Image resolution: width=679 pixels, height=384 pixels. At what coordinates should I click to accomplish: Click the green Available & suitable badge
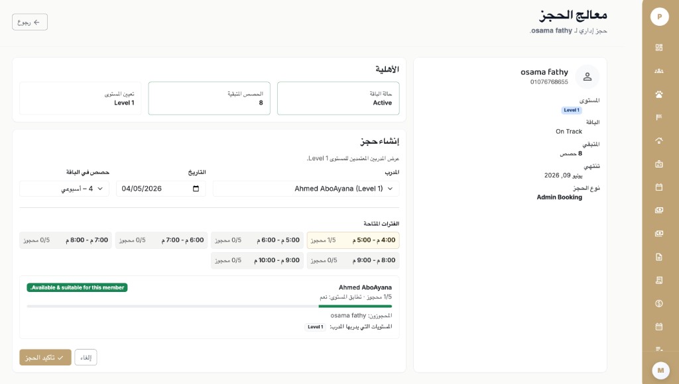click(77, 287)
